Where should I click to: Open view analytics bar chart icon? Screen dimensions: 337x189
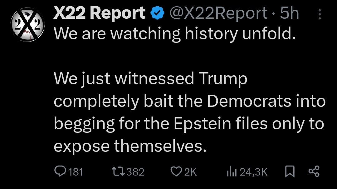pos(232,172)
